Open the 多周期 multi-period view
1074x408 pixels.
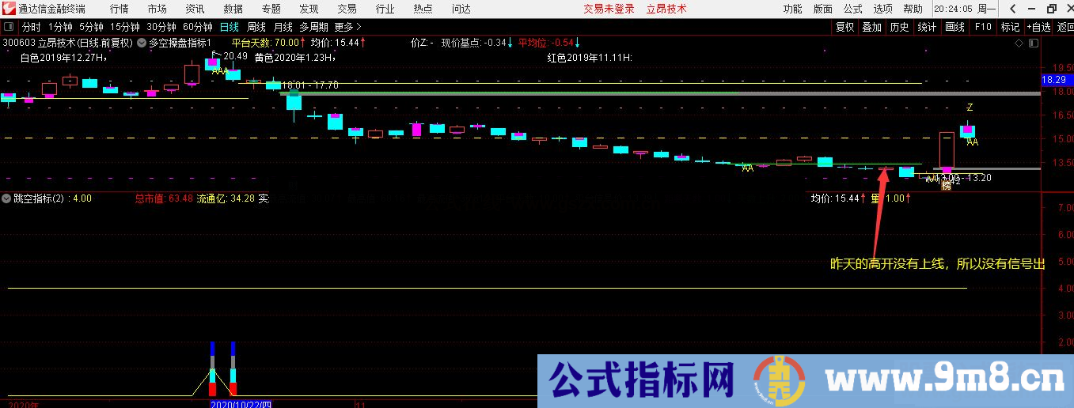[313, 27]
